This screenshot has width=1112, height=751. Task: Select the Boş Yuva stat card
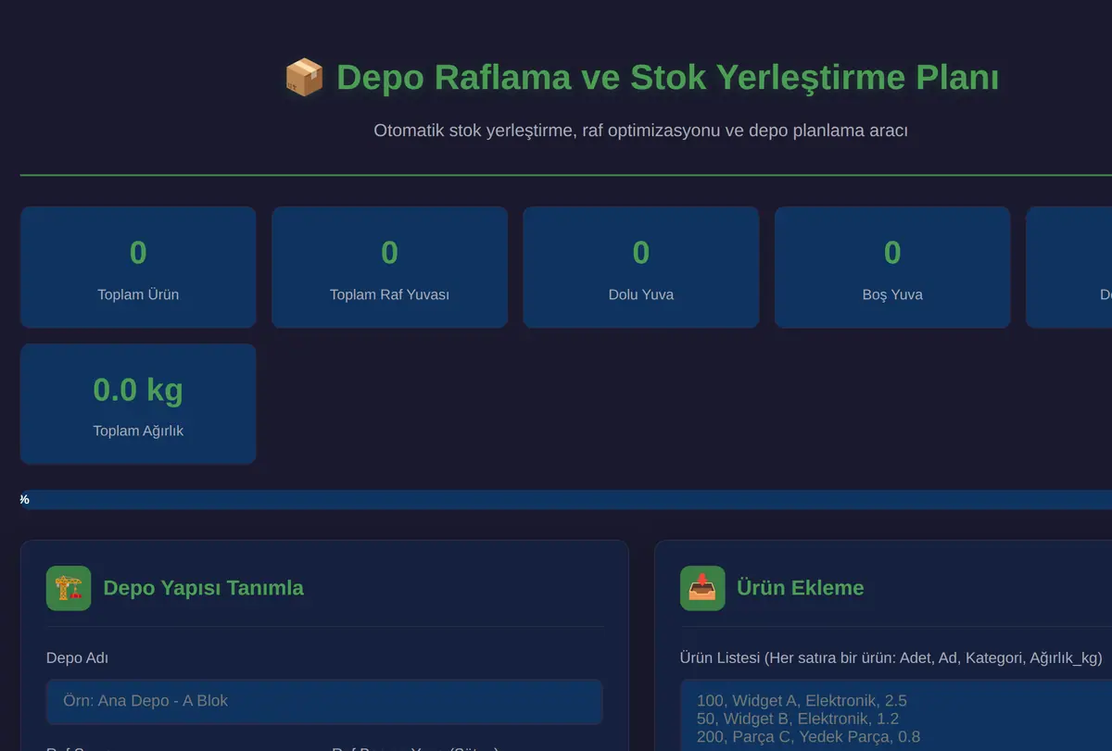pos(892,267)
